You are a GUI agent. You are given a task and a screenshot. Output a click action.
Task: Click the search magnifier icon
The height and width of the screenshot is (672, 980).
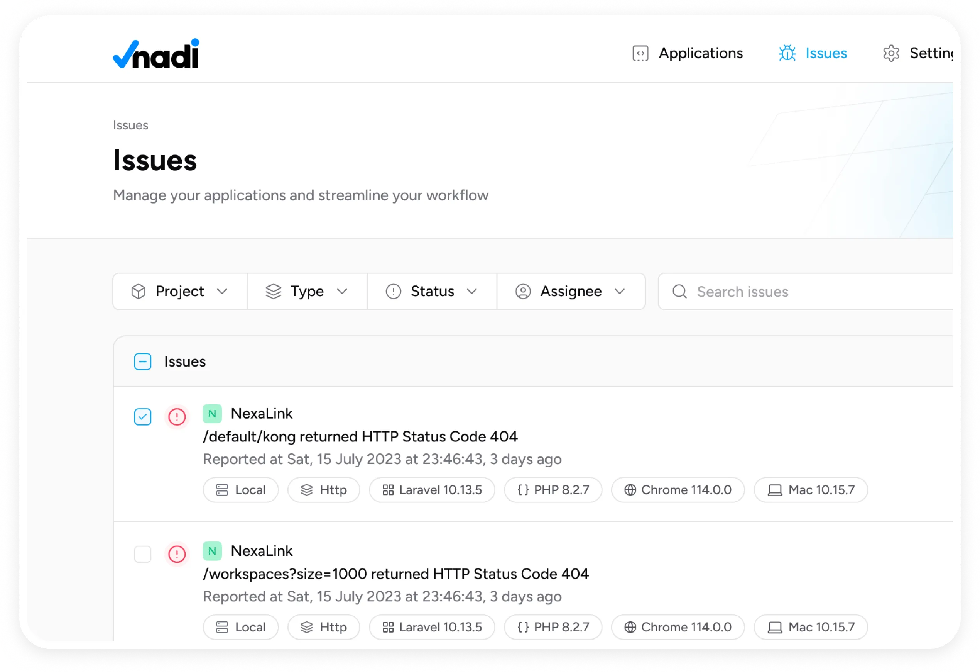[x=679, y=292]
